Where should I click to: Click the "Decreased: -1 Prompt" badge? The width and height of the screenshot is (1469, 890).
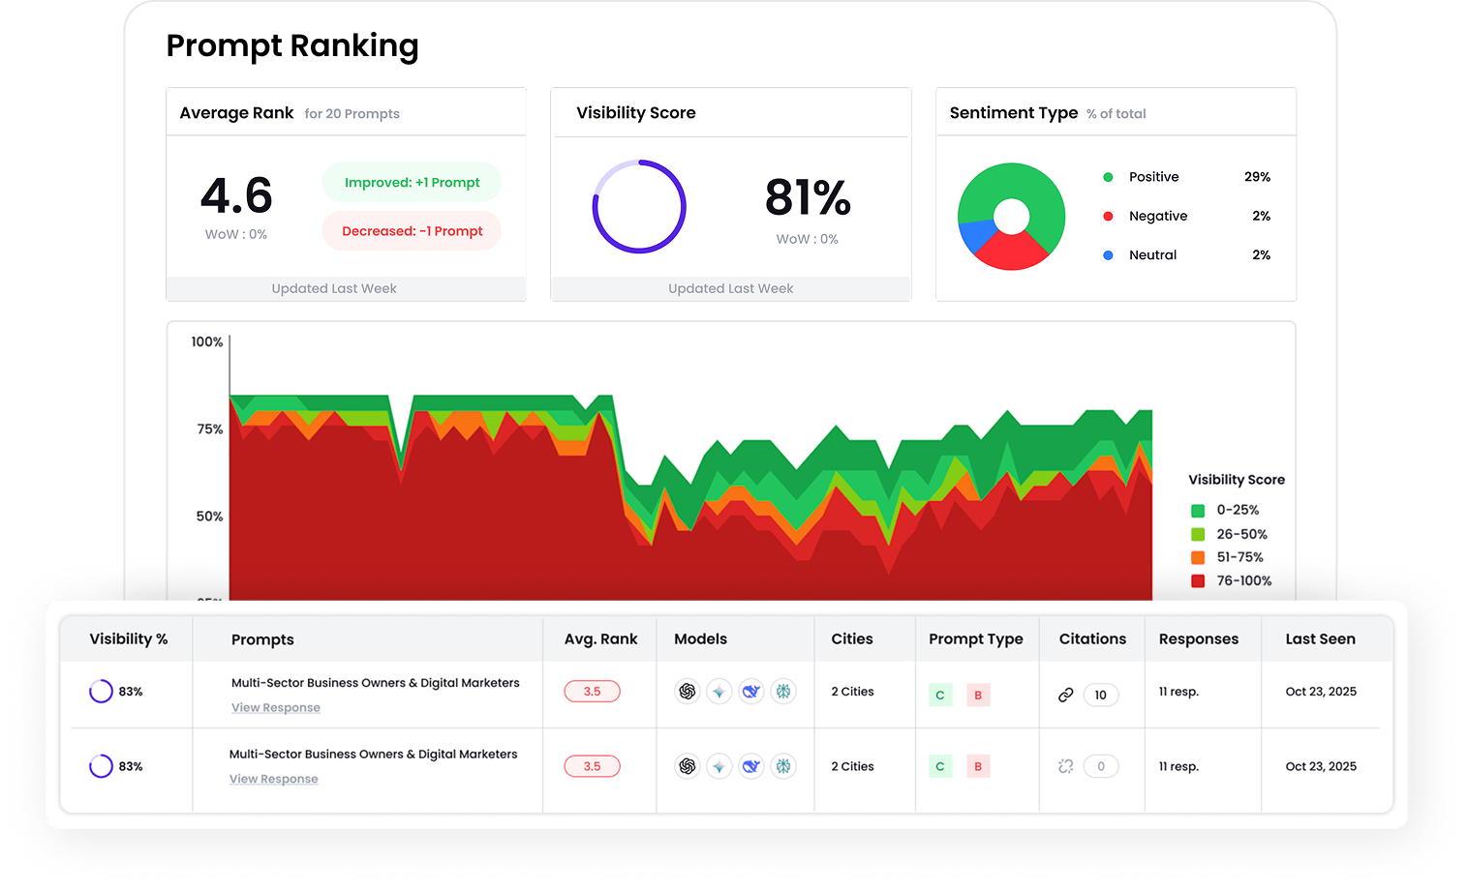click(412, 231)
